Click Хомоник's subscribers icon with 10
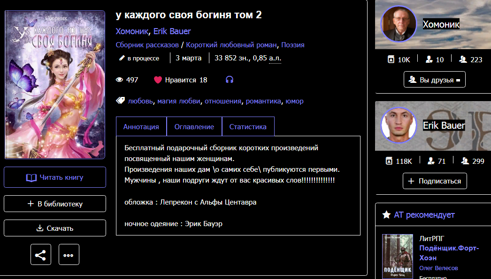Viewport: 491px width, 279px height. coord(429,59)
